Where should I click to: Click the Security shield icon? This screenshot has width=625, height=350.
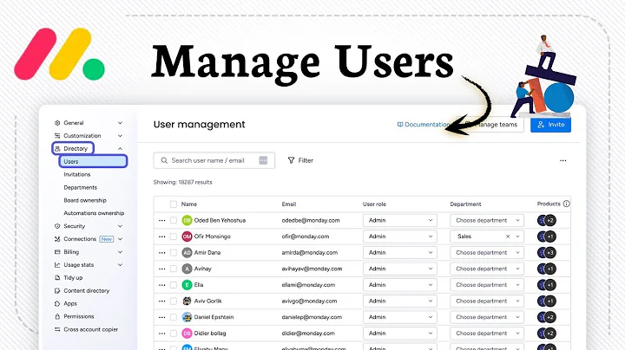click(x=57, y=226)
